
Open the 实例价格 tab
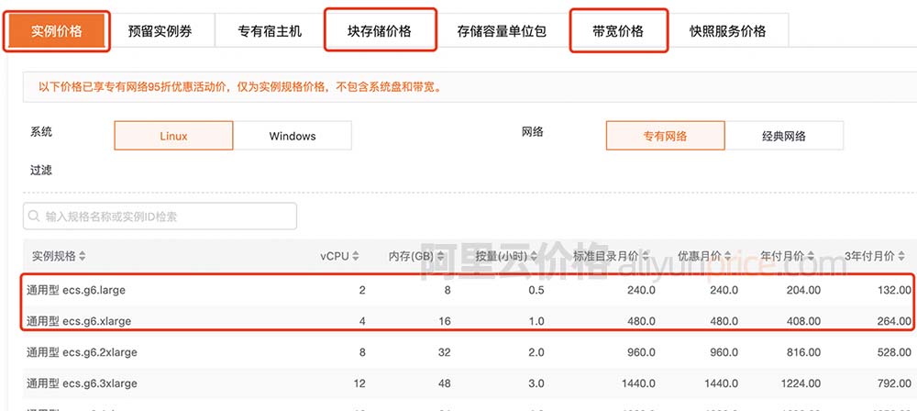pos(57,31)
